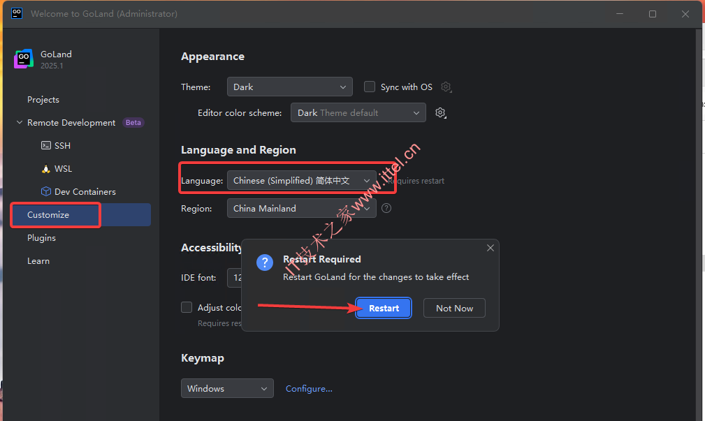Click the SSH terminal icon

click(x=46, y=146)
